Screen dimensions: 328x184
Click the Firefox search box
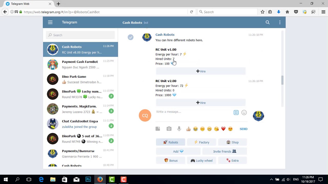click(x=227, y=12)
